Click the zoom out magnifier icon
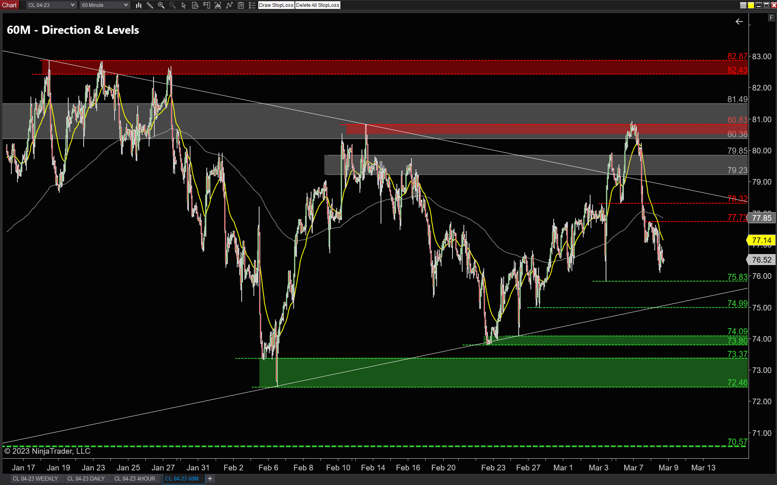777x485 pixels. (x=173, y=5)
